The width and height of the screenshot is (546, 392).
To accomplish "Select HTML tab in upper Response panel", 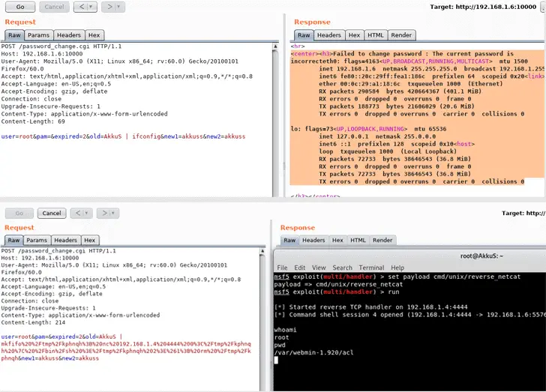I will click(x=375, y=35).
